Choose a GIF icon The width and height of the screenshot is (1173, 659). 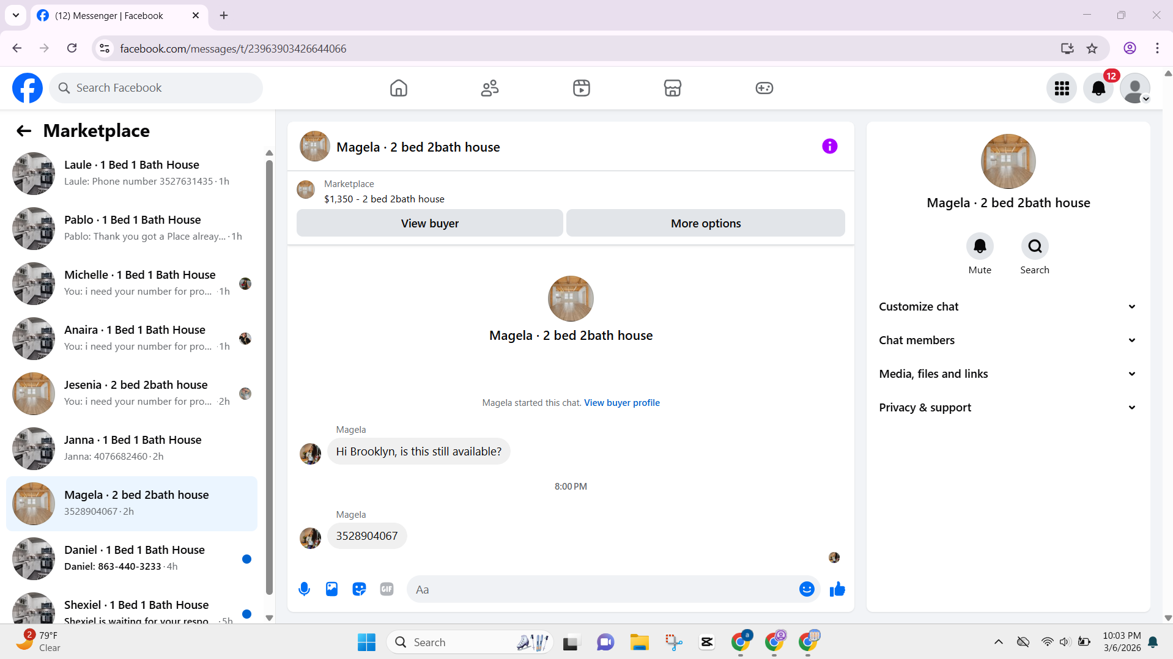pos(387,589)
